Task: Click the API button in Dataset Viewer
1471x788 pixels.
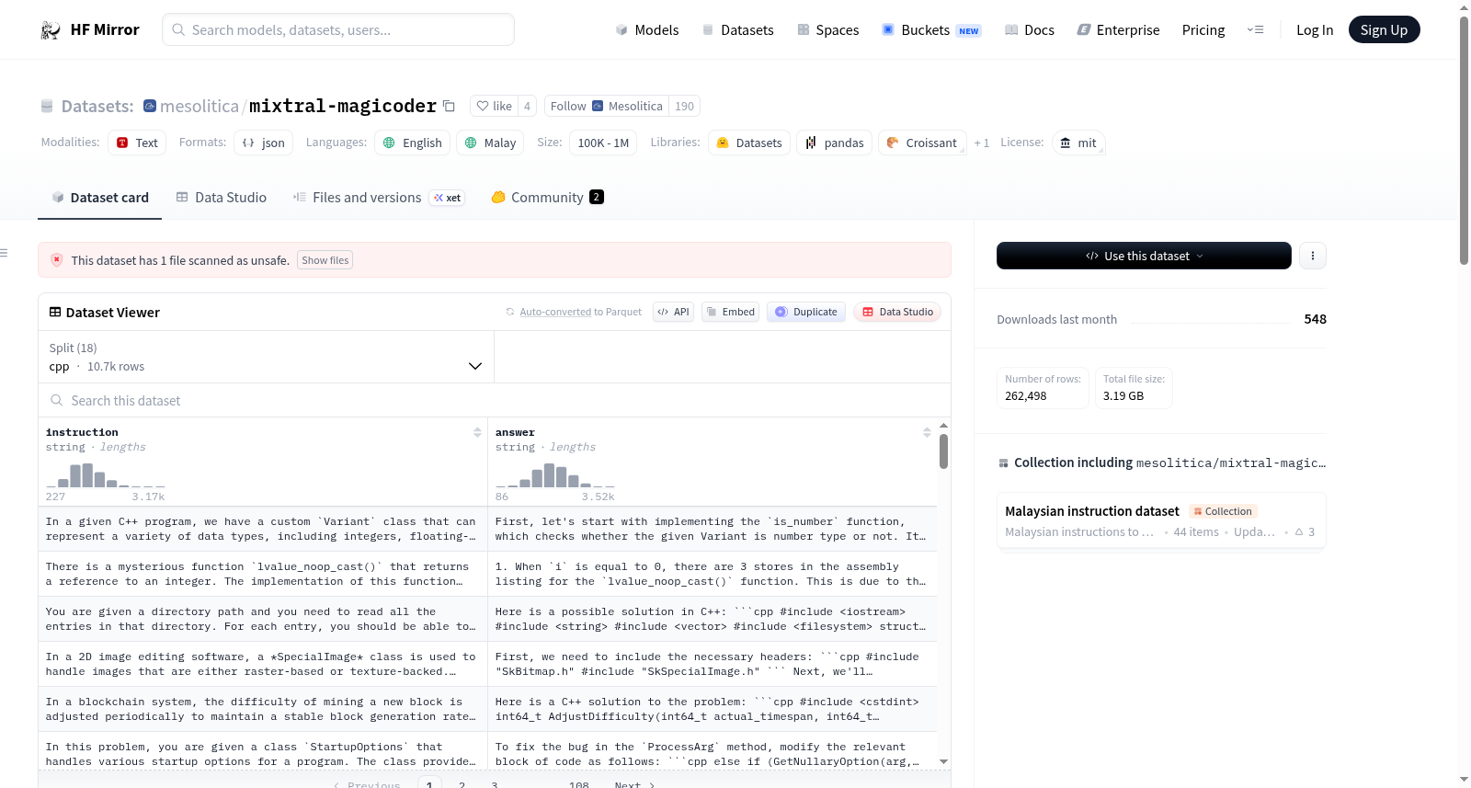Action: pos(673,312)
